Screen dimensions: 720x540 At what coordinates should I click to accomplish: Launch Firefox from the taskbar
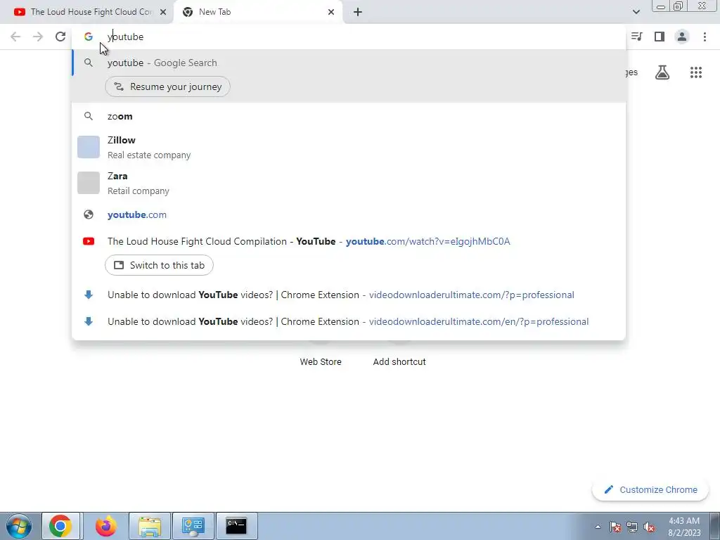[x=105, y=526]
